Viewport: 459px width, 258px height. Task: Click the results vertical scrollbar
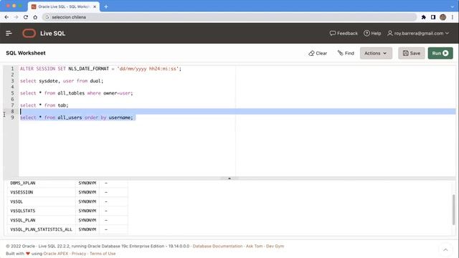(453, 209)
